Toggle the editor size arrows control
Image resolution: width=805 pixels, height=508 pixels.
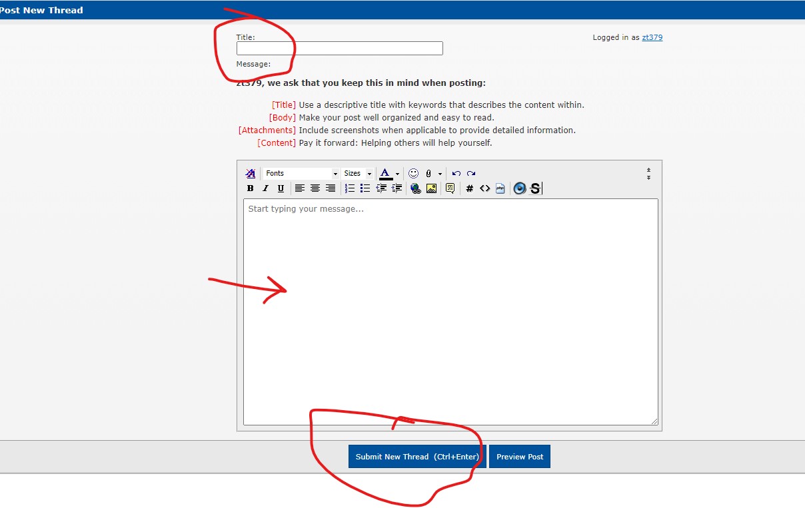coord(648,174)
